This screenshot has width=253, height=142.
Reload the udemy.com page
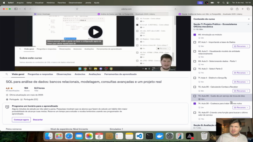176,9
